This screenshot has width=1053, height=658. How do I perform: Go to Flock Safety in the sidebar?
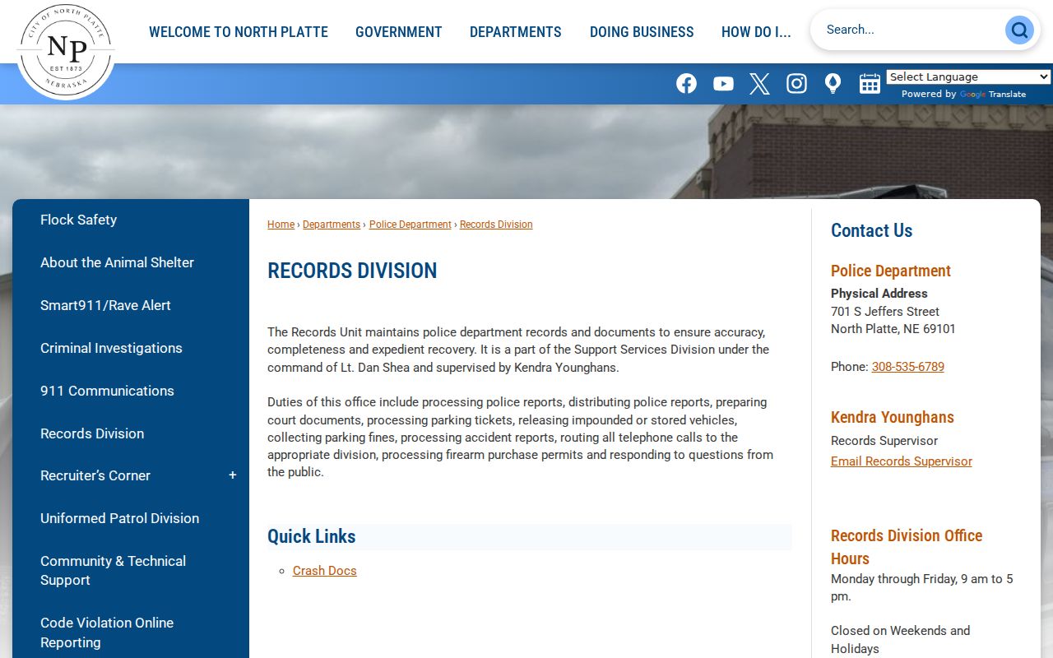point(79,220)
